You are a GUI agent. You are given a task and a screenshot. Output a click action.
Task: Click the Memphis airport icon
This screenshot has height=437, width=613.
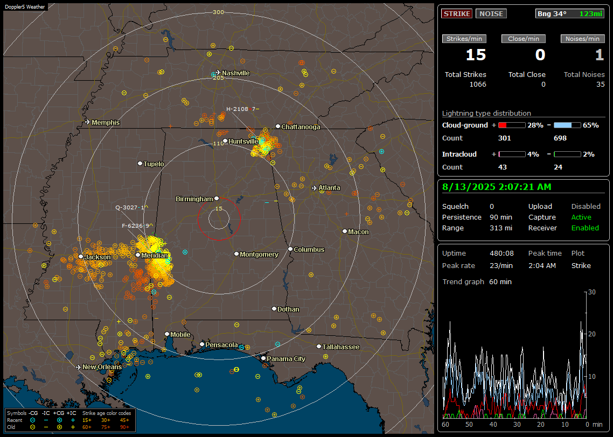[88, 122]
